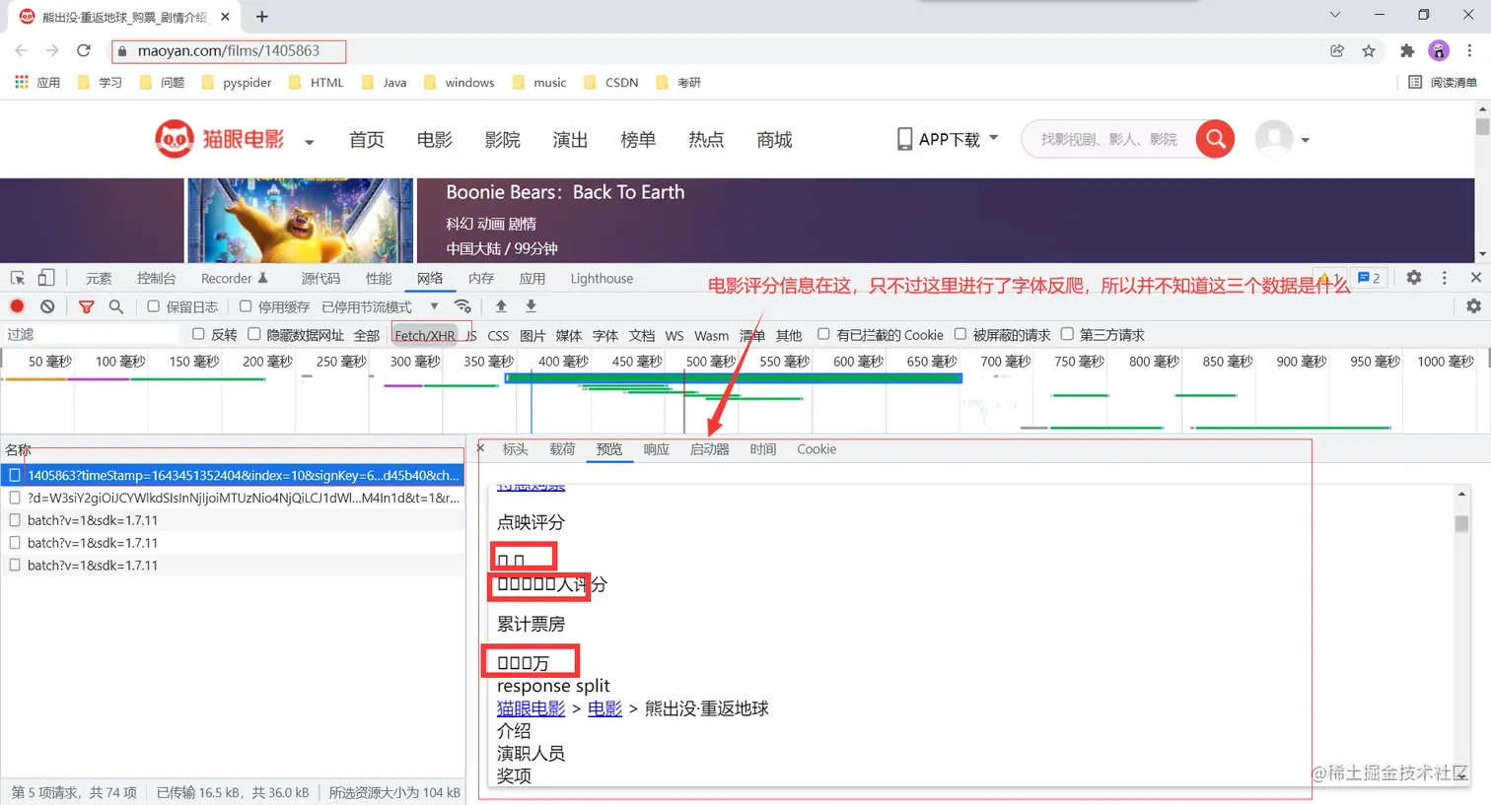
Task: Enable 保留日志 checkbox
Action: click(153, 306)
